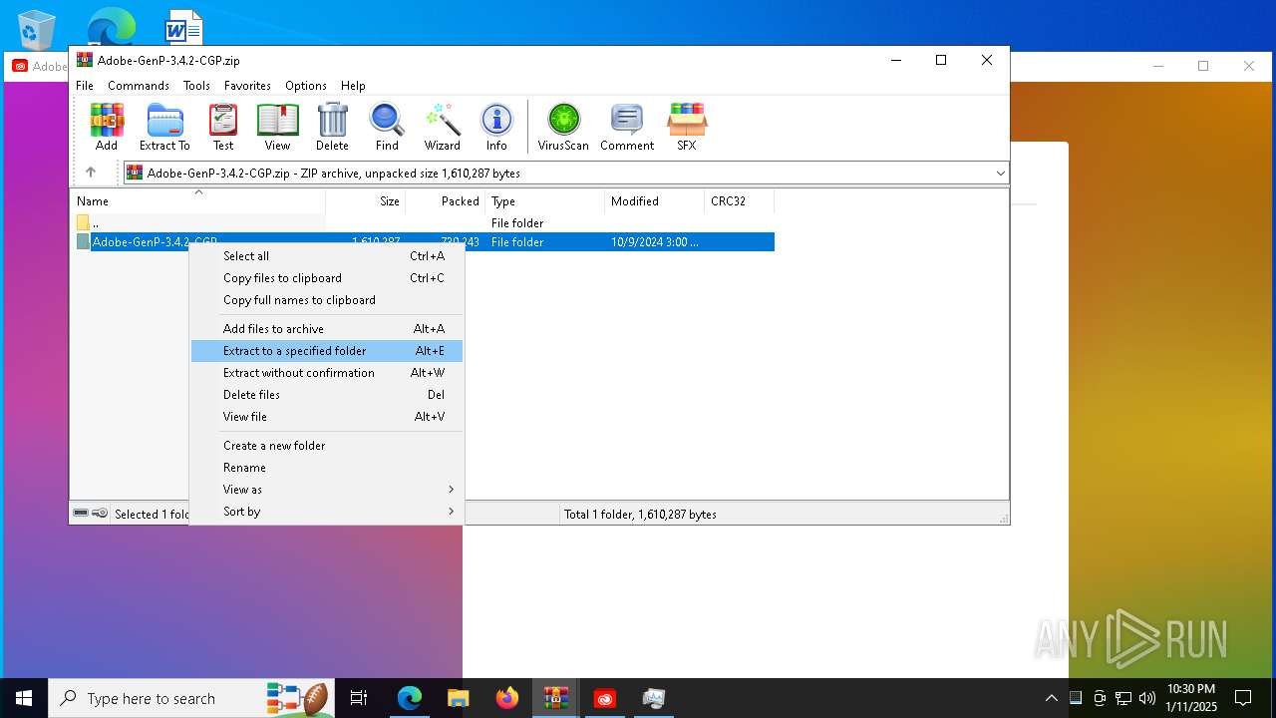Image resolution: width=1276 pixels, height=718 pixels.
Task: Sort by the Modified column header
Action: click(654, 201)
